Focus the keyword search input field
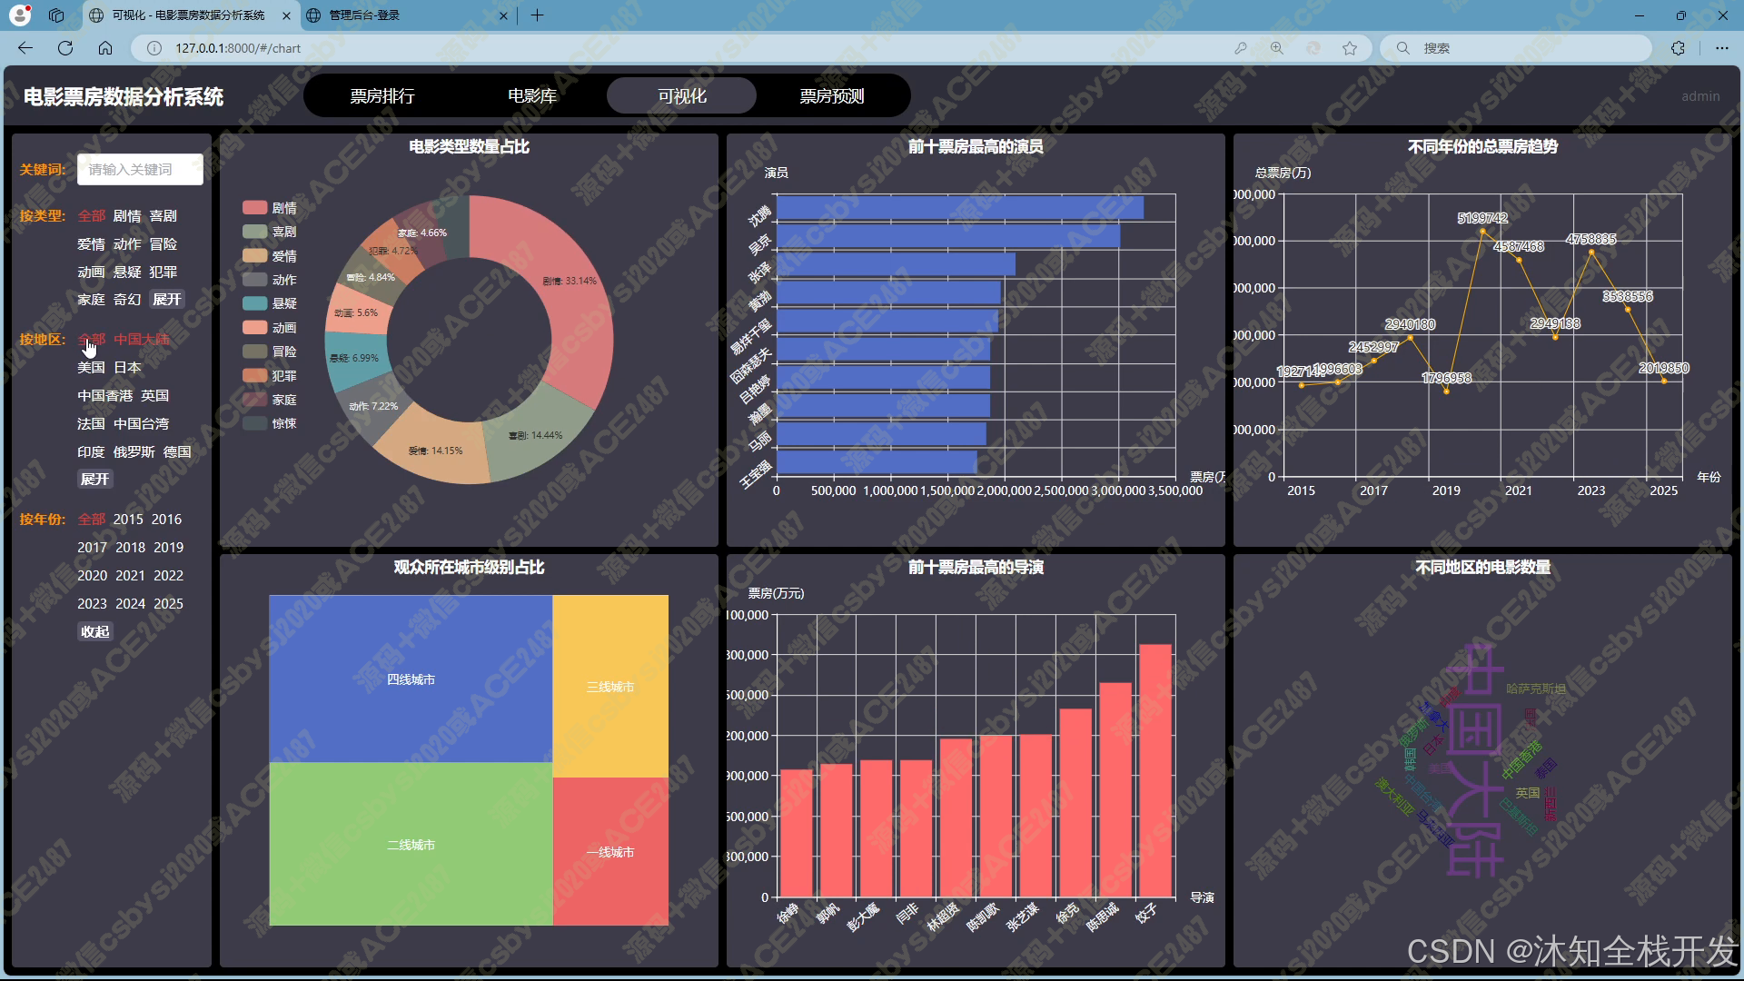1744x981 pixels. point(140,170)
